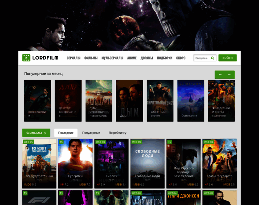
Task: Open the Подборки section
Action: (x=165, y=58)
